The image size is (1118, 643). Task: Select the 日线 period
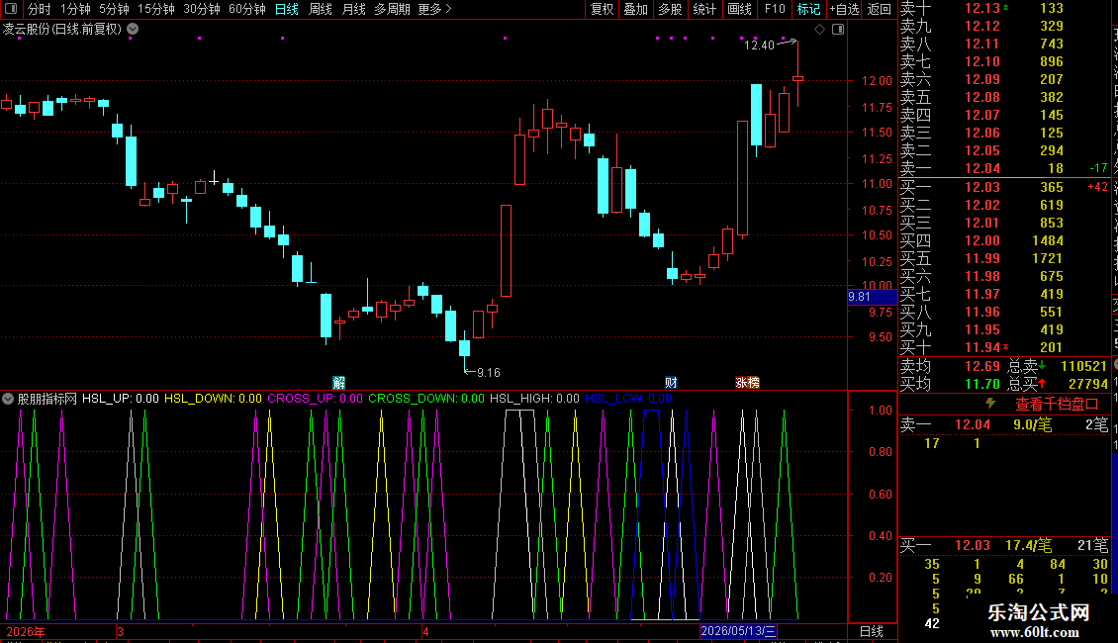point(287,9)
